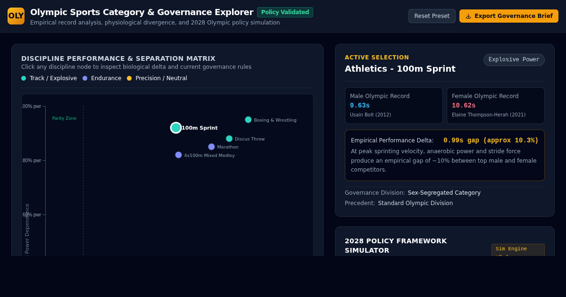This screenshot has height=297, width=566.
Task: Reset the preset
Action: [432, 16]
